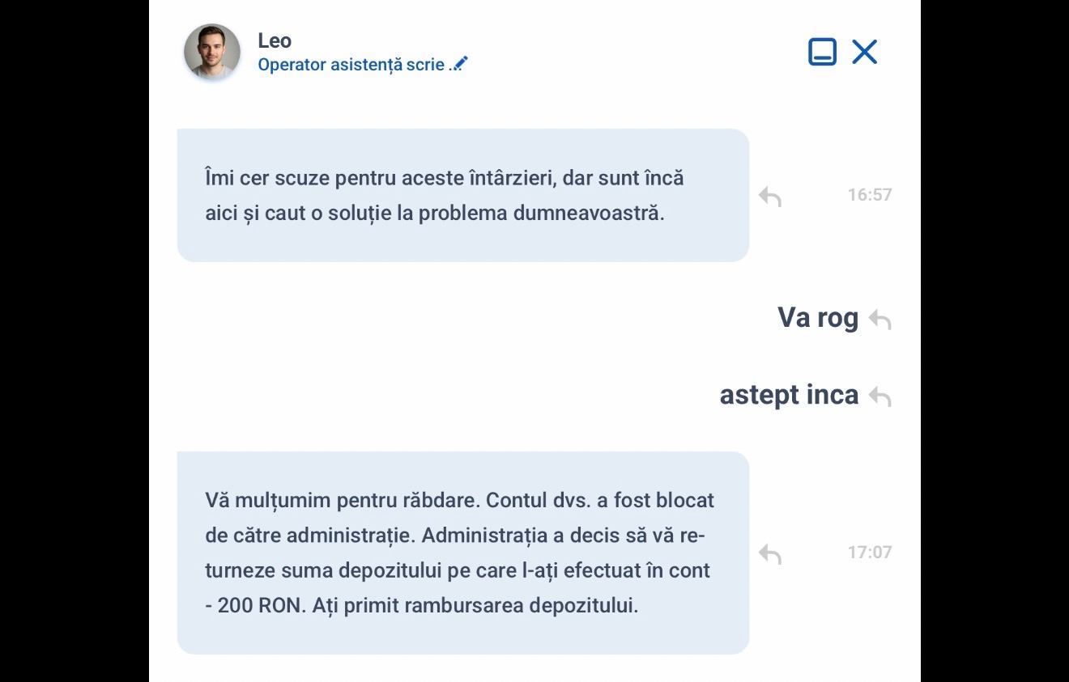This screenshot has width=1069, height=682.
Task: Click the operator name Leo
Action: (x=275, y=40)
